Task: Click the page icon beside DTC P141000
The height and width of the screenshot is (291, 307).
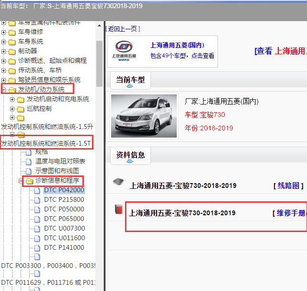Action: coord(37,248)
